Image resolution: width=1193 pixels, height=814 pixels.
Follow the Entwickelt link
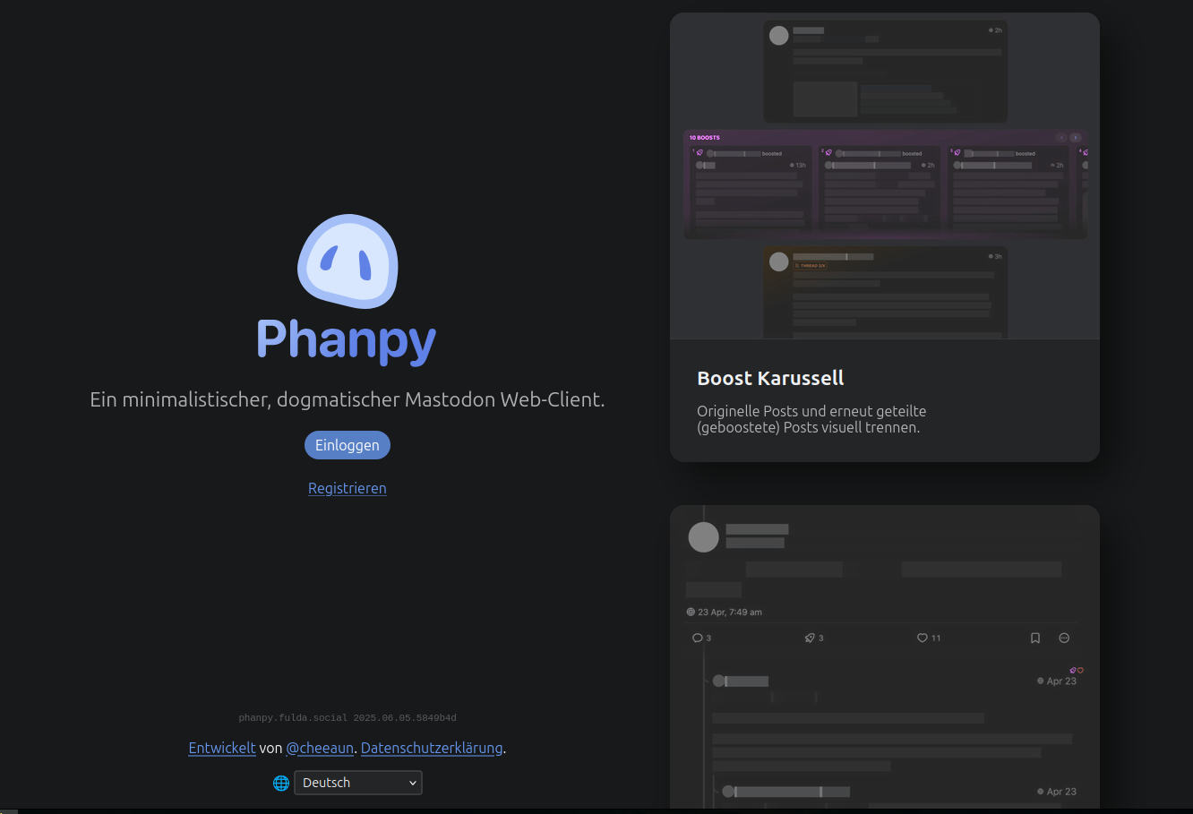[222, 748]
